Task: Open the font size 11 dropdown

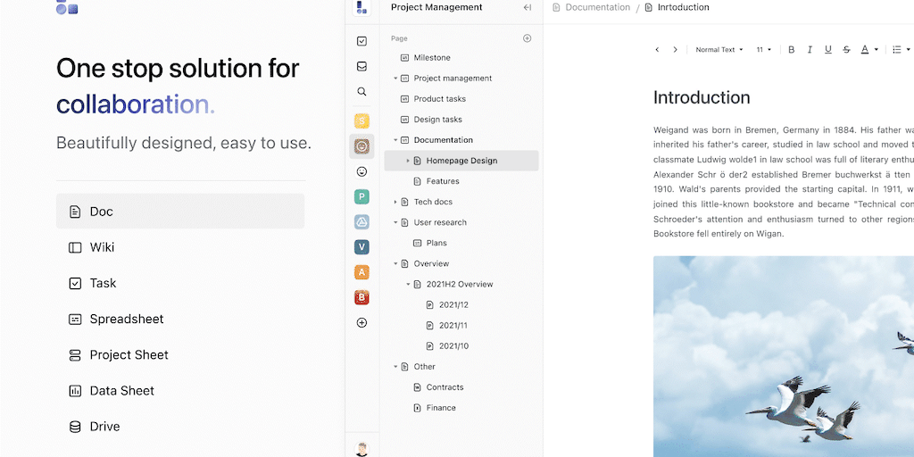Action: coord(764,50)
